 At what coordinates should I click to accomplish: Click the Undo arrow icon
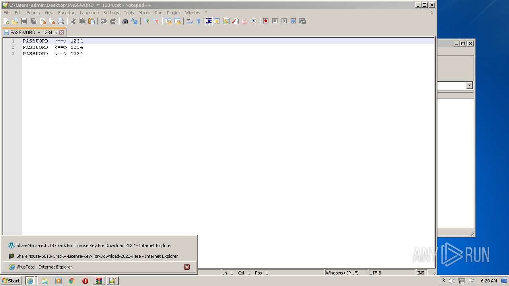pyautogui.click(x=104, y=21)
